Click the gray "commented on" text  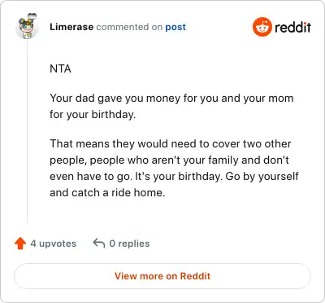click(129, 27)
